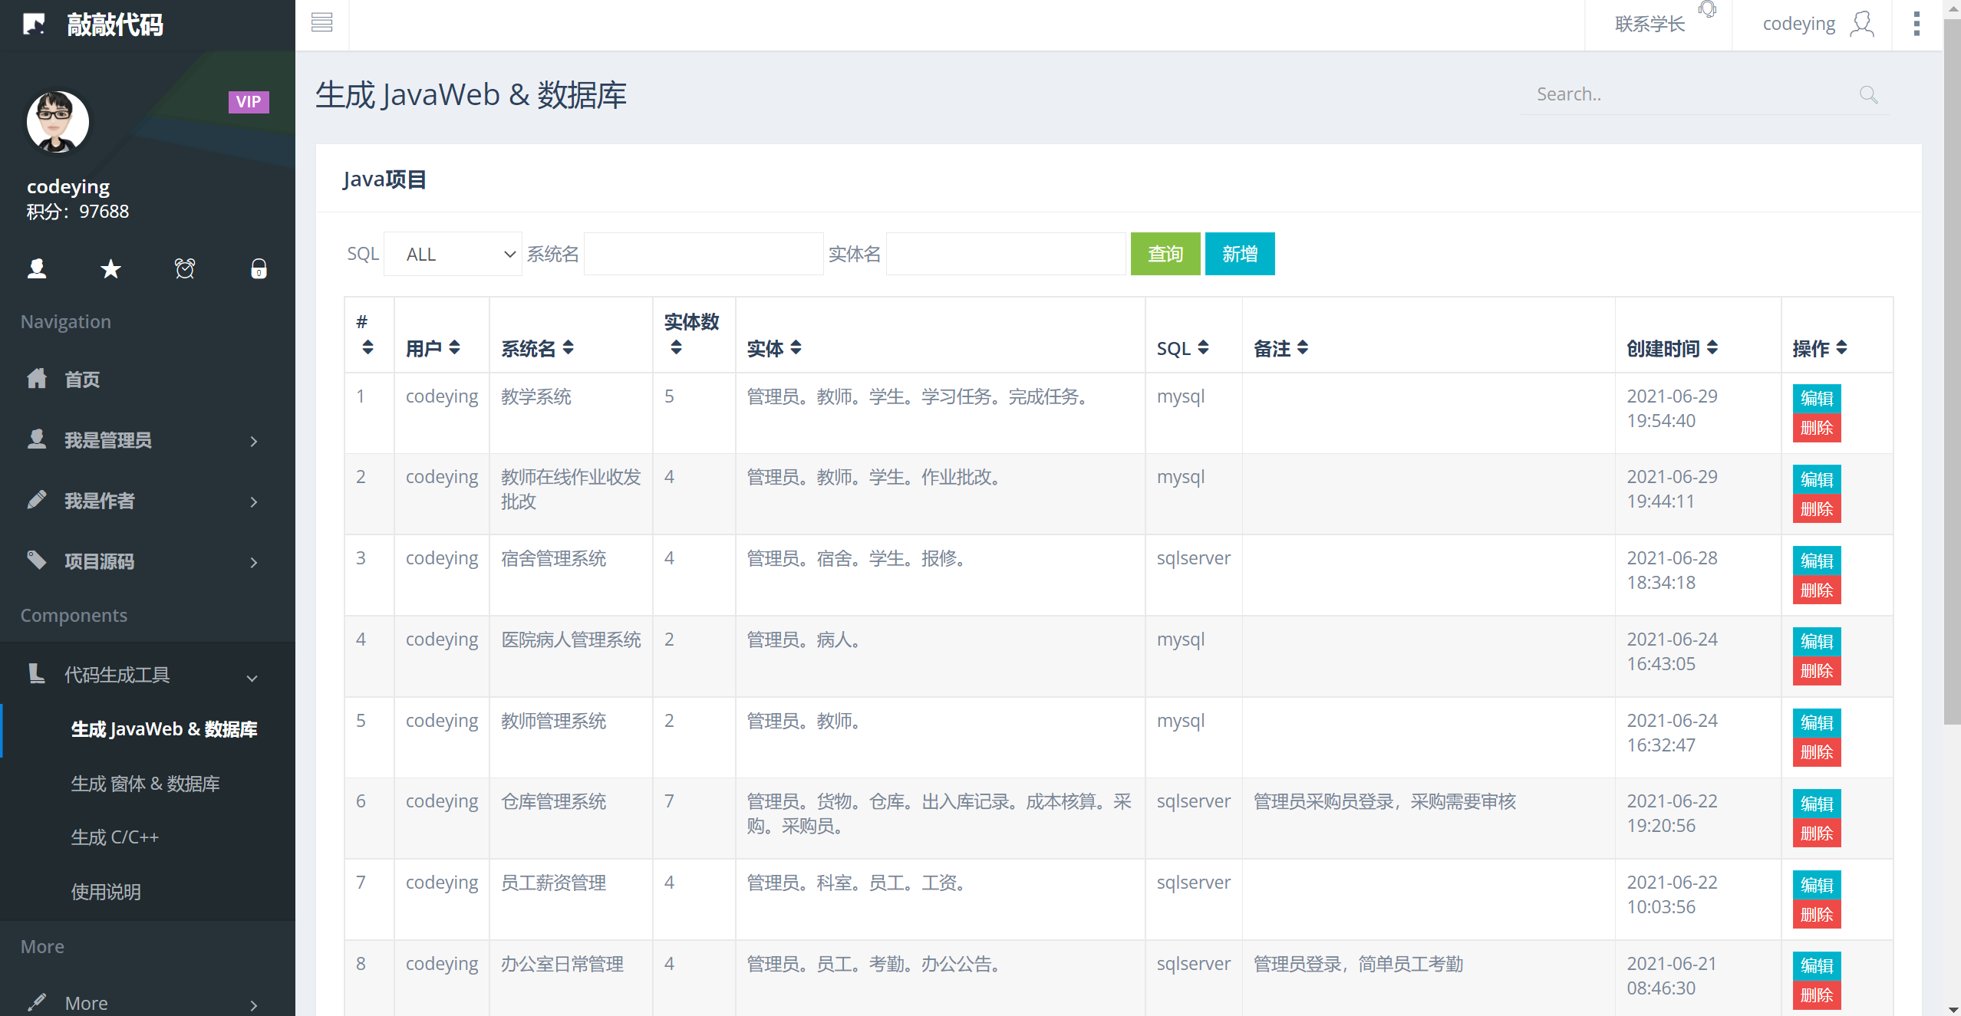Sort table by 系统名 column

(568, 347)
